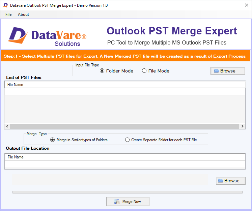Click the DataVare Solutions logo

pos(48,36)
